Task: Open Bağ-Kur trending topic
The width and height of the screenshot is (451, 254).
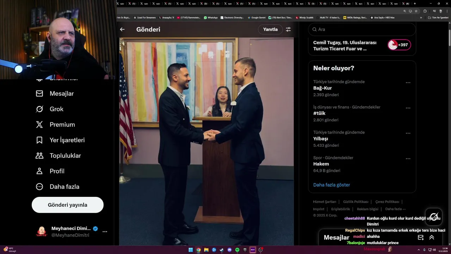Action: (x=322, y=88)
